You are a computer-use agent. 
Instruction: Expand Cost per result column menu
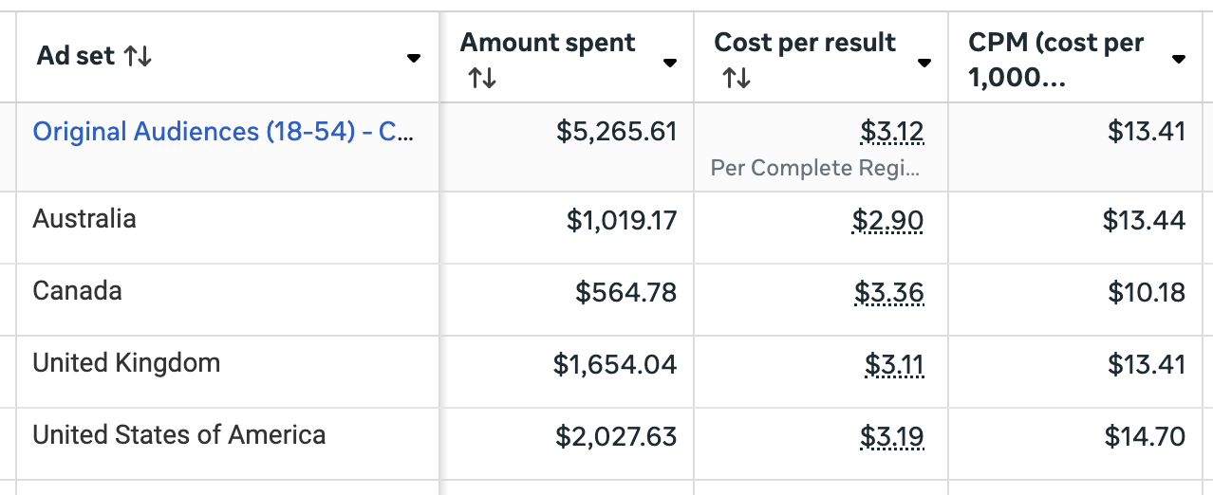pyautogui.click(x=924, y=63)
